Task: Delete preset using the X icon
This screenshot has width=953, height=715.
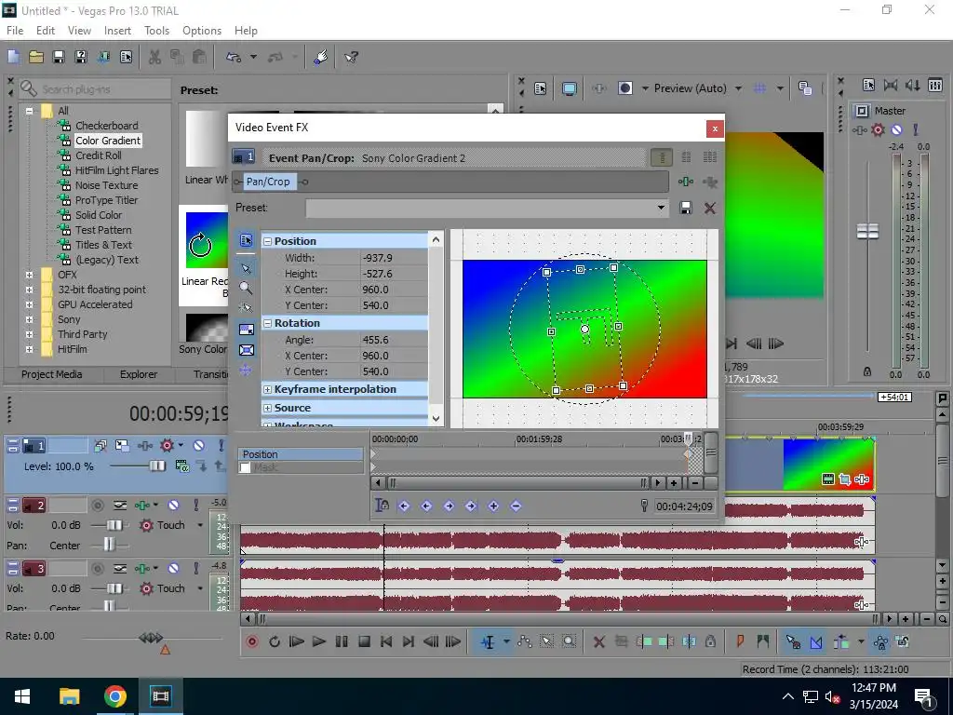Action: point(709,209)
